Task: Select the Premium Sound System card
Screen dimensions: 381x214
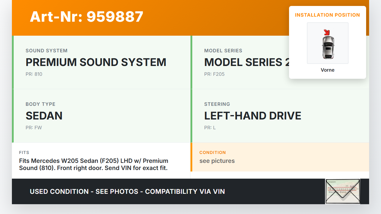Action: [x=101, y=62]
